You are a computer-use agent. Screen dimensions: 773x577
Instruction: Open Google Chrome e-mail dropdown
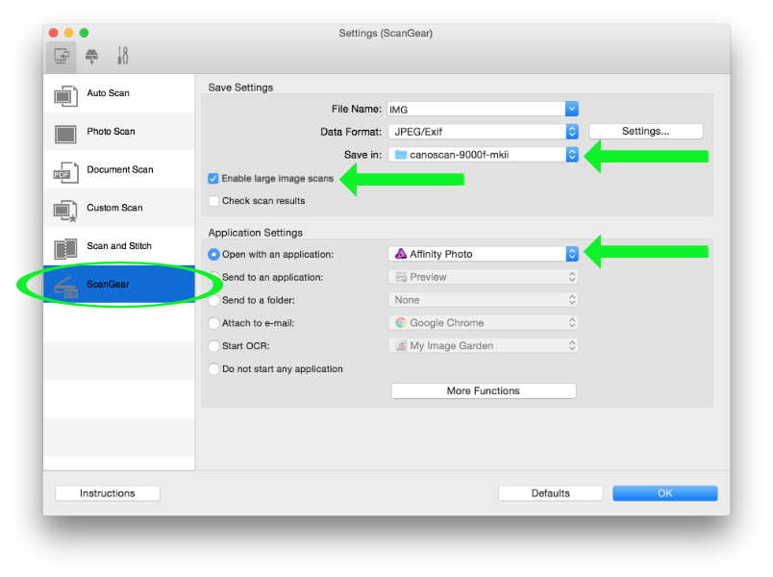click(483, 323)
